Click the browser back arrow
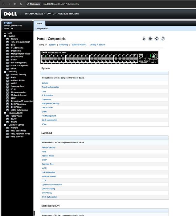Image resolution: width=196 pixels, height=216 pixels. pyautogui.click(x=3, y=4)
